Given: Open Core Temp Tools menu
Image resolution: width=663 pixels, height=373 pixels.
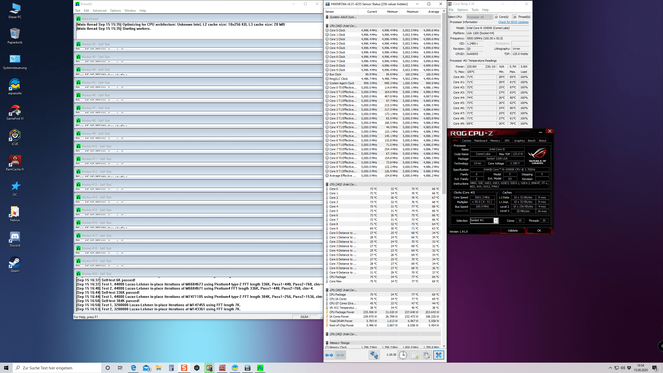Looking at the screenshot, I should point(475,10).
